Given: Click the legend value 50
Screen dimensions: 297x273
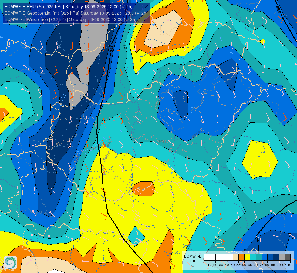Looking at the screenshot, I should tap(233, 265).
